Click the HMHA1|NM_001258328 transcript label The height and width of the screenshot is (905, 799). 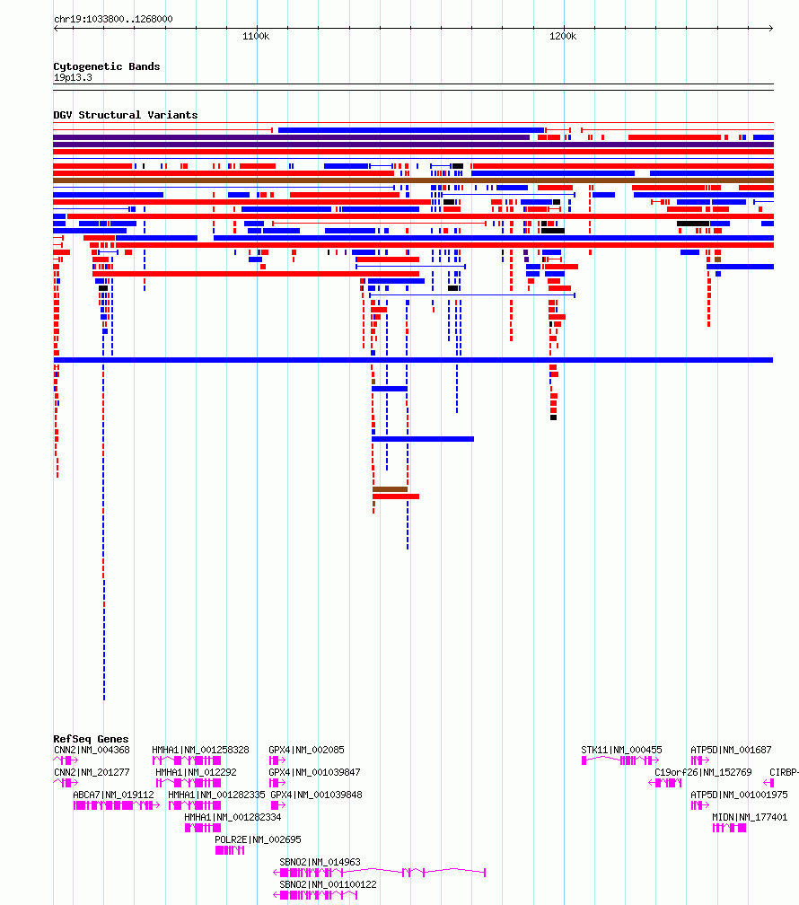click(200, 750)
